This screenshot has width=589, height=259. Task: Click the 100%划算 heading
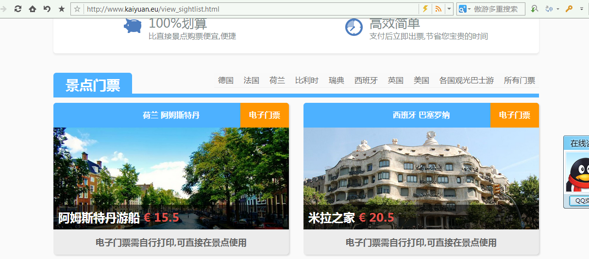click(178, 23)
